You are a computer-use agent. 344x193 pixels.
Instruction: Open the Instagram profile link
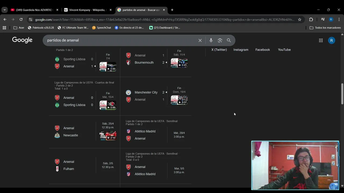(241, 50)
